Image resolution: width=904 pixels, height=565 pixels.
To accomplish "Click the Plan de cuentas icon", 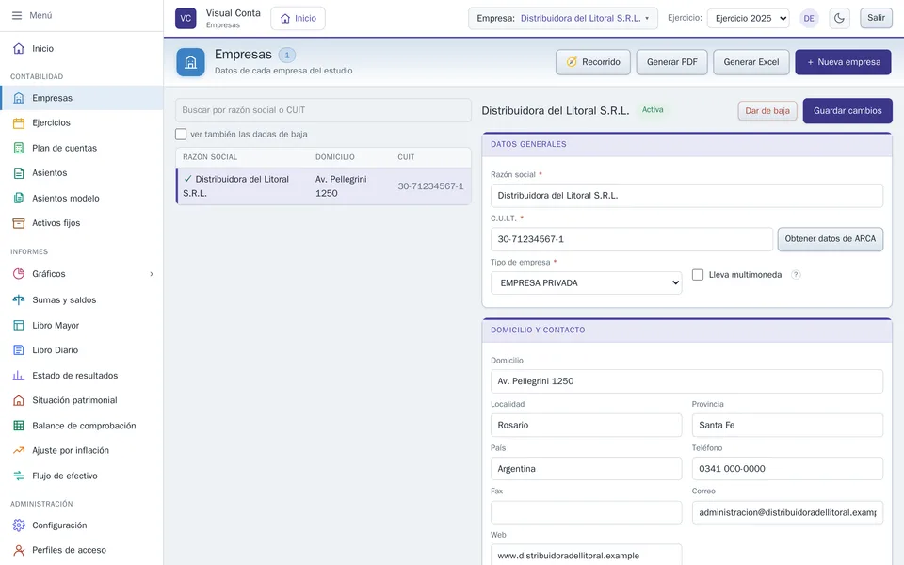I will 19,148.
